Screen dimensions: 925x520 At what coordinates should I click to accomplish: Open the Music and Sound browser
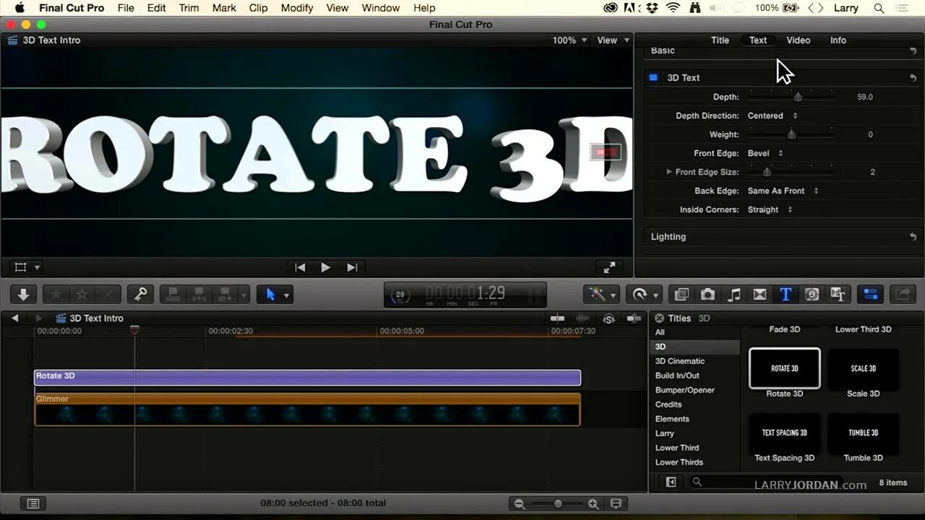(x=734, y=295)
